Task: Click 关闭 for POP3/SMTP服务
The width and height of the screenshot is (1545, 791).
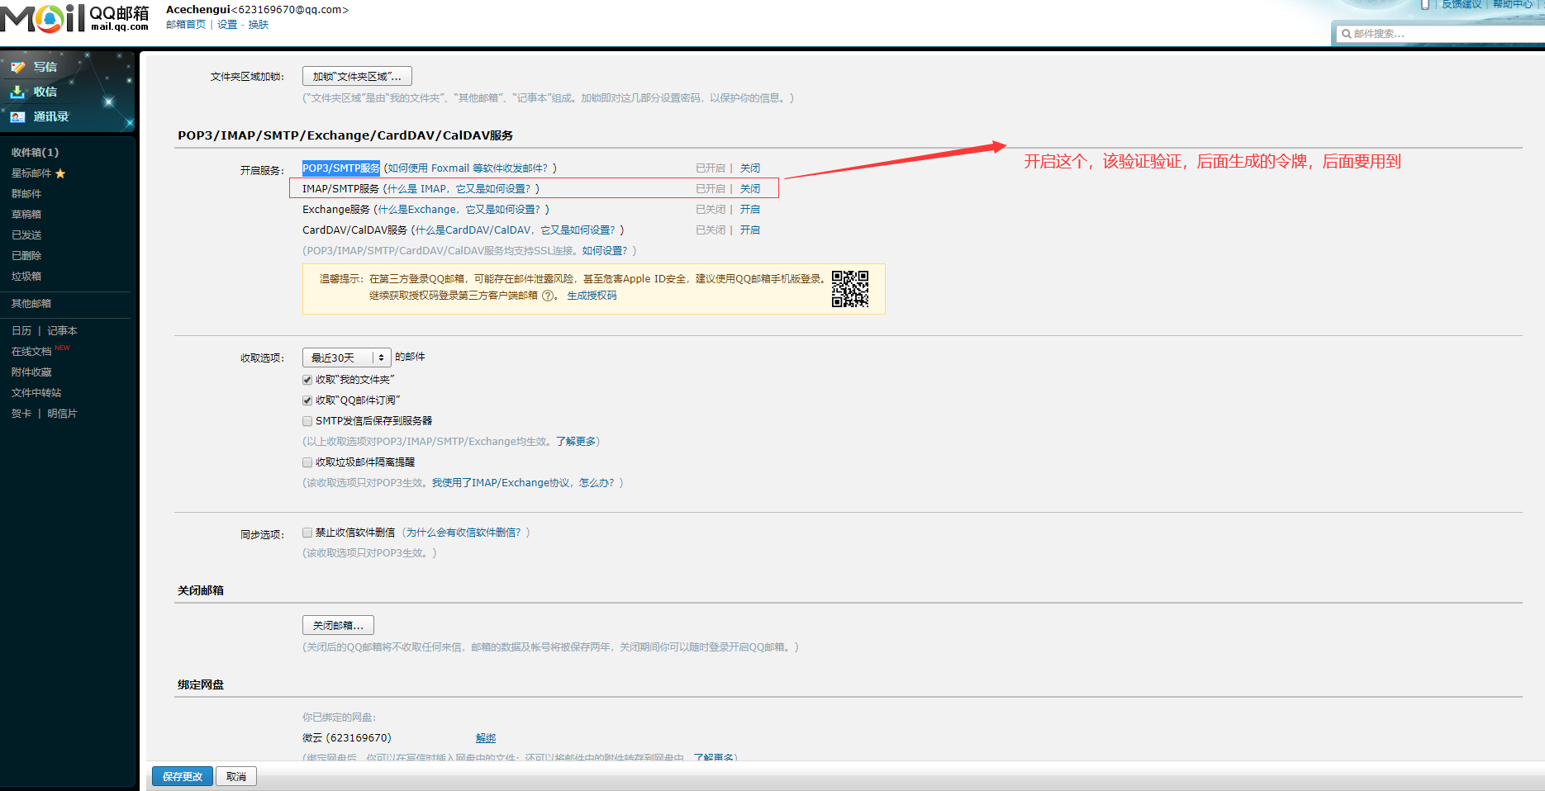Action: 750,168
